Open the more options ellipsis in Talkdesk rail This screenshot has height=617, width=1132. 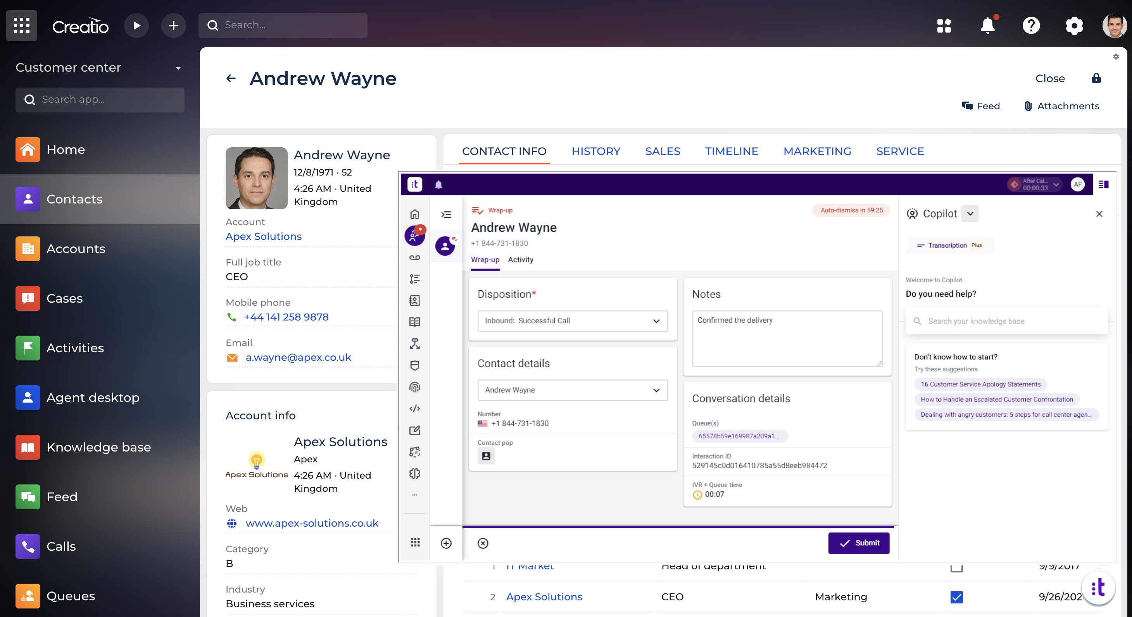point(414,495)
